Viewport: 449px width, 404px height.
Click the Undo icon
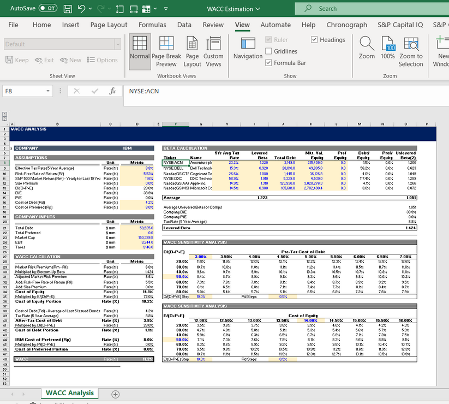[81, 8]
